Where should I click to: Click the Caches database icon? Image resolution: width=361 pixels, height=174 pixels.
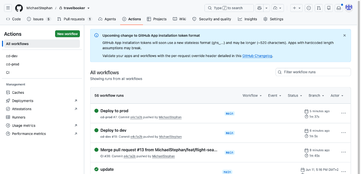pos(8,93)
